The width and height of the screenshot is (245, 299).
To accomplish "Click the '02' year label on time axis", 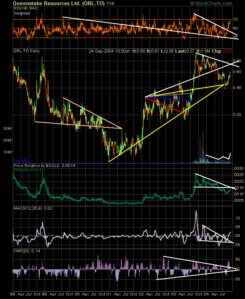I will tap(141, 294).
